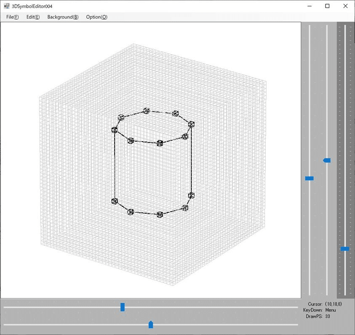
Task: Minimize the 3DSymbolEditor004 window
Action: (x=310, y=6)
